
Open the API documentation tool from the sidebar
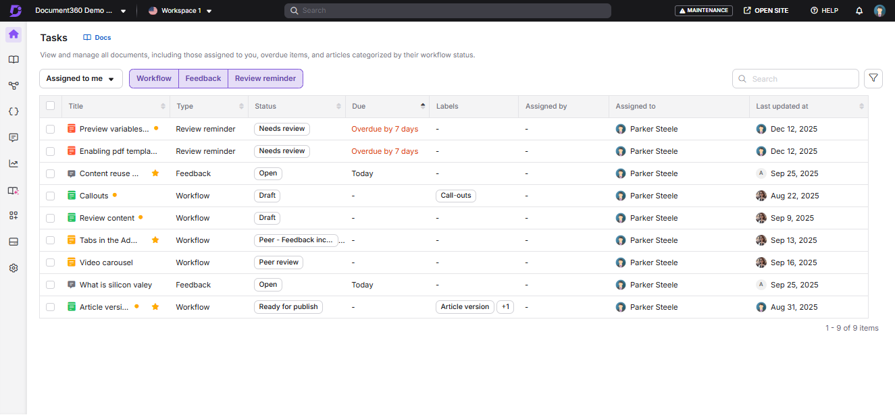(x=13, y=111)
